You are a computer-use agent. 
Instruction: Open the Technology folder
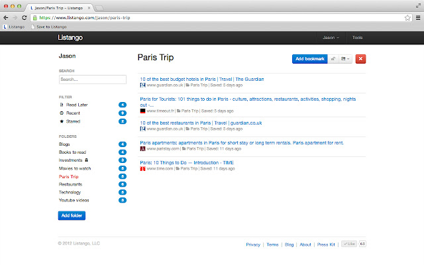point(70,192)
